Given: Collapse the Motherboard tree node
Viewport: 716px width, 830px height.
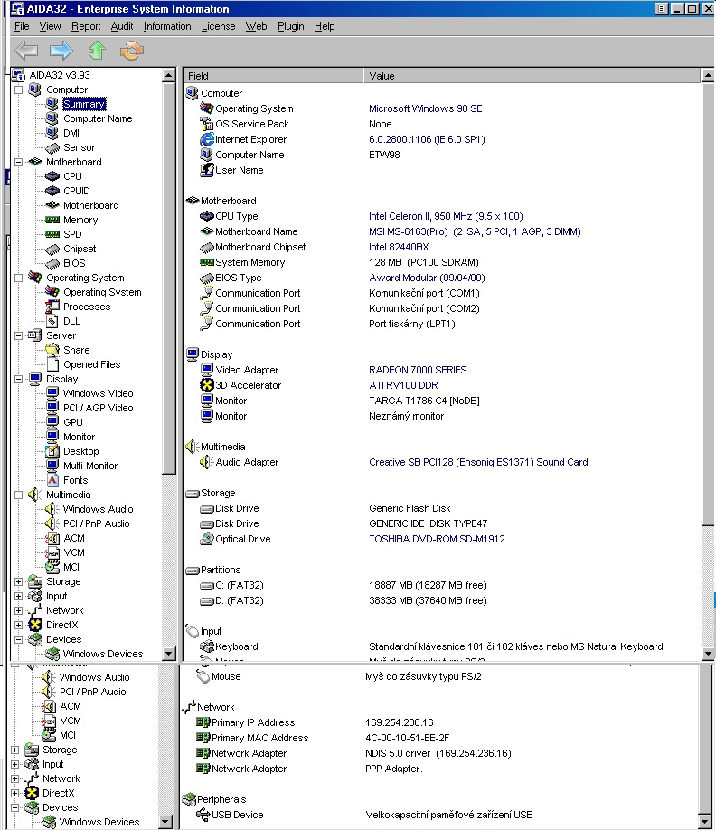Looking at the screenshot, I should point(18,162).
